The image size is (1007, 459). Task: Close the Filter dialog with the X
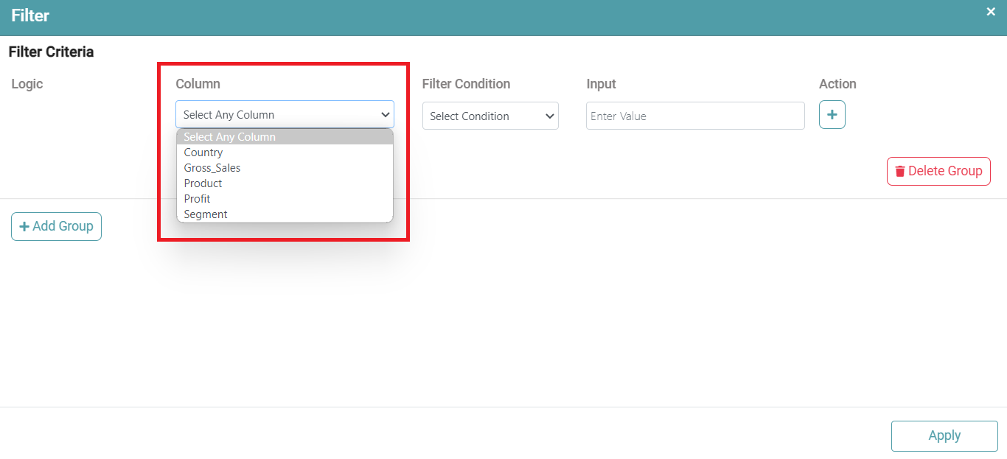point(991,12)
